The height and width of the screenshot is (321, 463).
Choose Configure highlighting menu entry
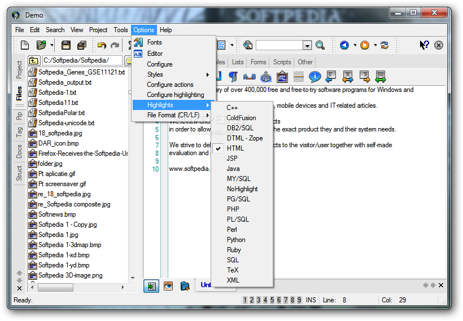[174, 95]
